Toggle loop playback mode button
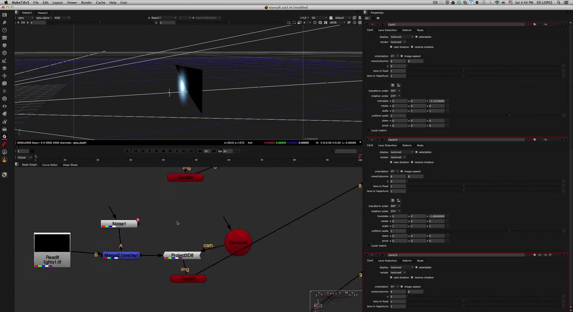Screen dimensions: 573x312 tap(237, 151)
